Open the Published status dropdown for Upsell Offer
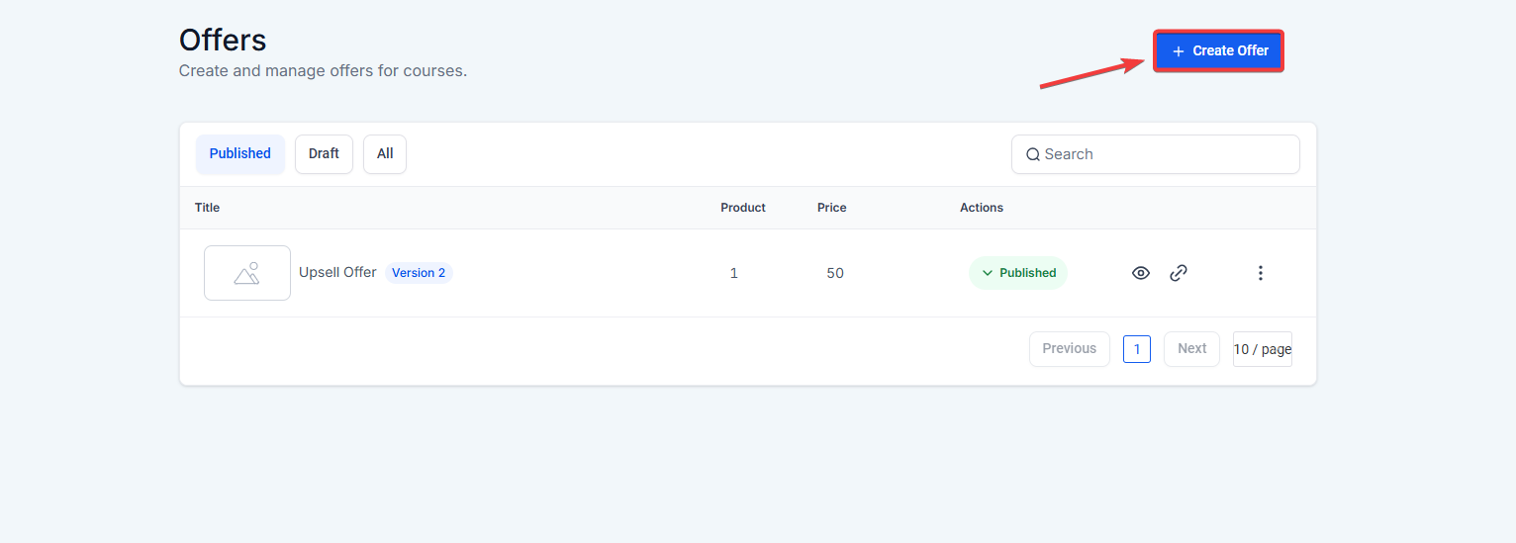This screenshot has width=1516, height=543. tap(1018, 273)
